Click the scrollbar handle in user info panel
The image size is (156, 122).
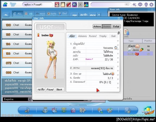(x=119, y=33)
